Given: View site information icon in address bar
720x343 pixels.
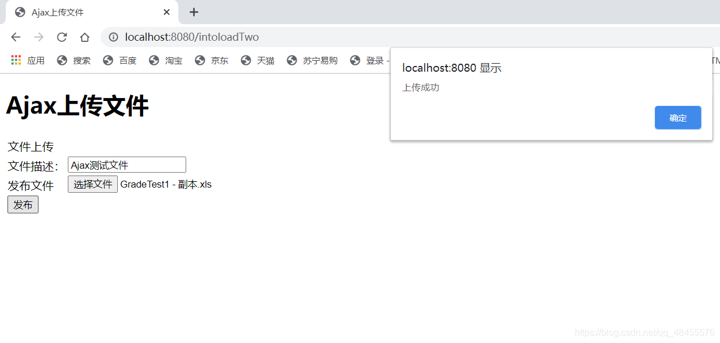Looking at the screenshot, I should click(113, 37).
